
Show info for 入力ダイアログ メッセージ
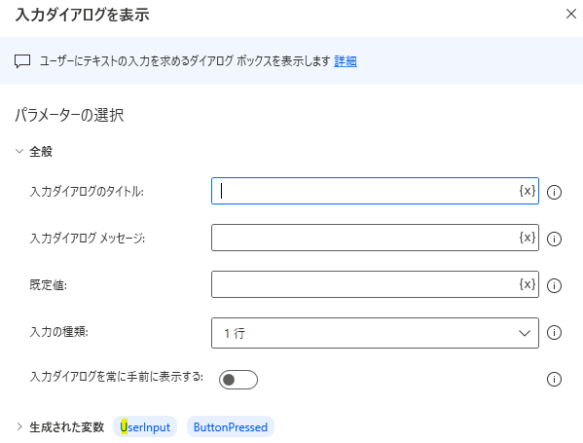point(554,239)
